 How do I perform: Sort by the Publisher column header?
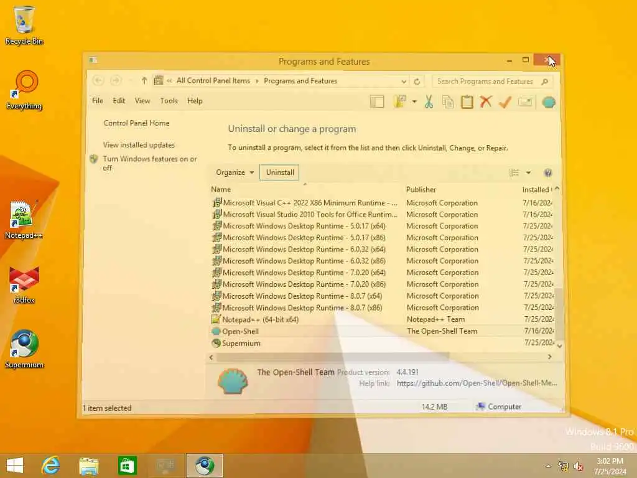[421, 190]
